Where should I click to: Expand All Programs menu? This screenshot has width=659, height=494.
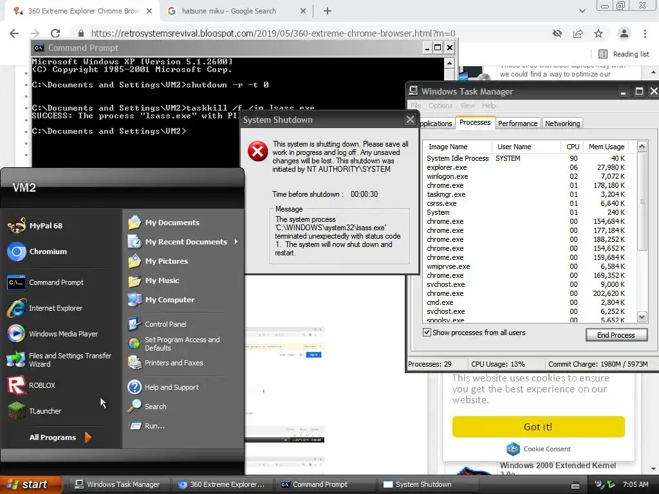tap(60, 437)
